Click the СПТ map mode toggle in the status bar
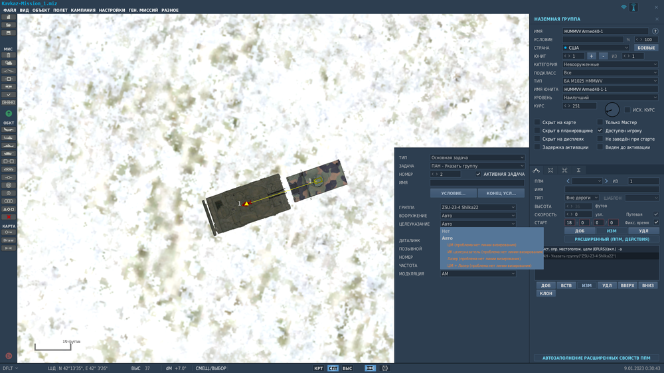This screenshot has height=373, width=664. 333,368
